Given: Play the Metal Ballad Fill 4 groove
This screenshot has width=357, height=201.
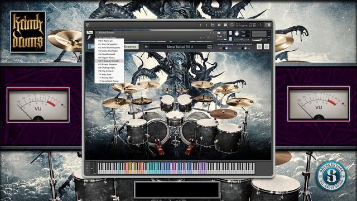Looking at the screenshot, I should (x=146, y=47).
